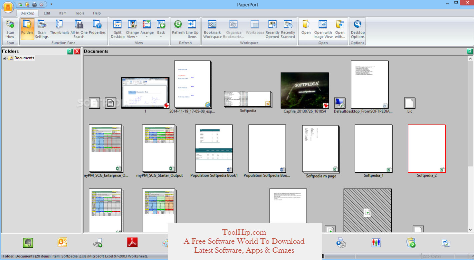Select the 2014-11-19_17-05-08 document thumbnail
Screen dimensions: 474x260
coord(192,84)
